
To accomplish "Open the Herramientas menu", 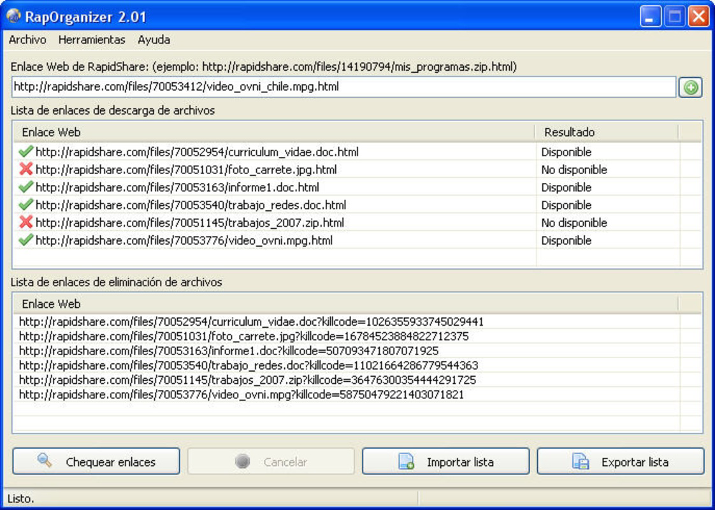I will point(92,40).
